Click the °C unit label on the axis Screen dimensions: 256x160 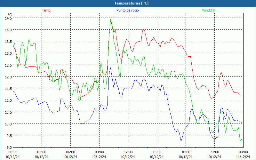(x=10, y=15)
